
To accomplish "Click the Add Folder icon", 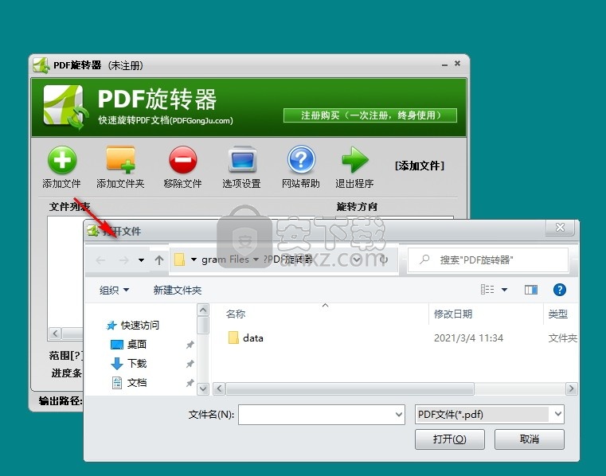I will 120,159.
